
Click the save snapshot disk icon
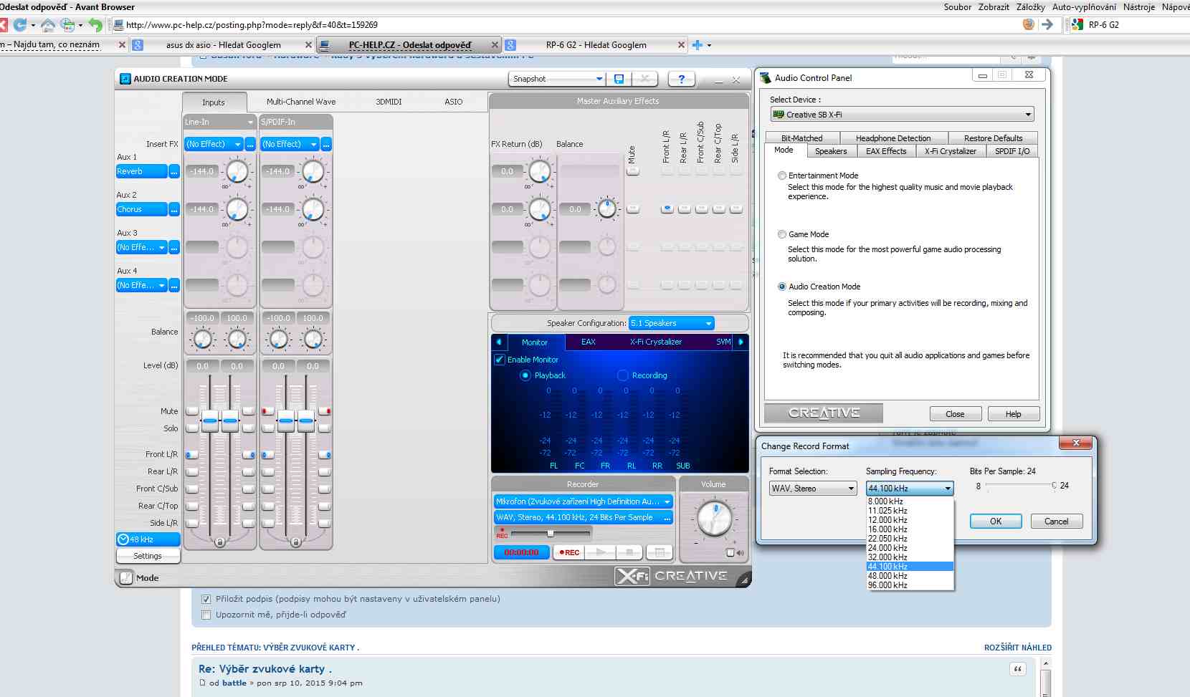click(x=619, y=79)
